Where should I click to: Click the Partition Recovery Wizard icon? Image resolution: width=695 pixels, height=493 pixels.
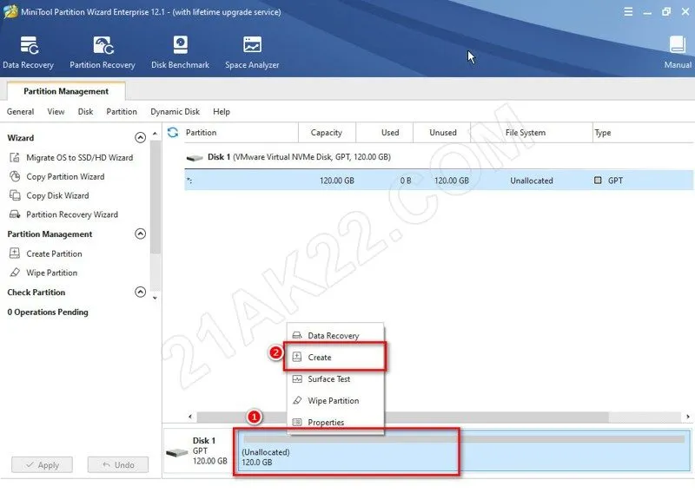[x=15, y=214]
